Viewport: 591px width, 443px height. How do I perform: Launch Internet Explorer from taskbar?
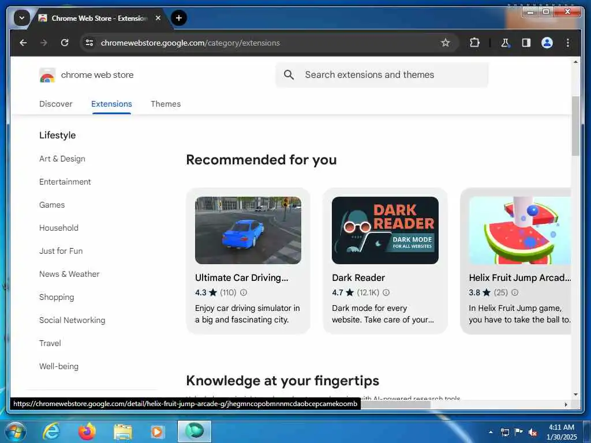51,431
